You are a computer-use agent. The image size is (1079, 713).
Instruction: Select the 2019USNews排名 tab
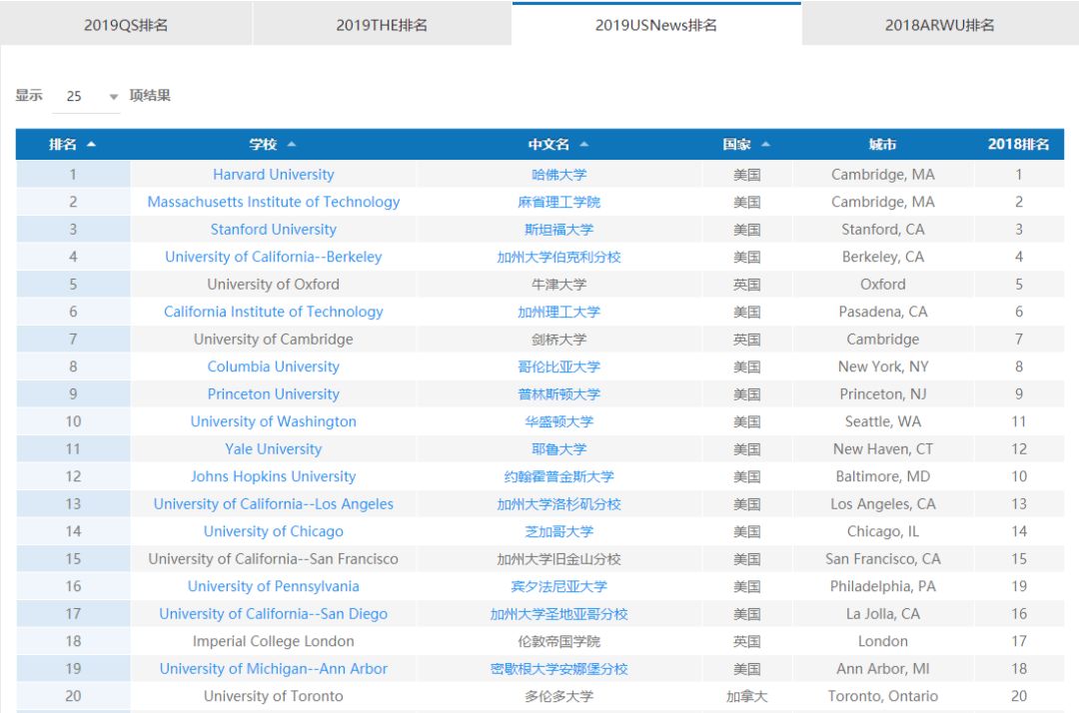pos(656,25)
